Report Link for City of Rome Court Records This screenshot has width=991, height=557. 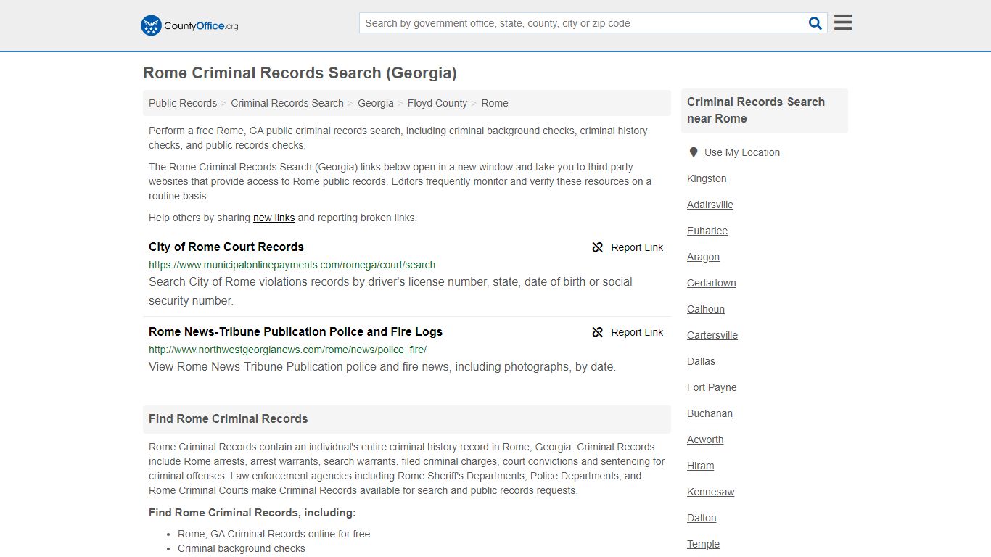pos(637,247)
